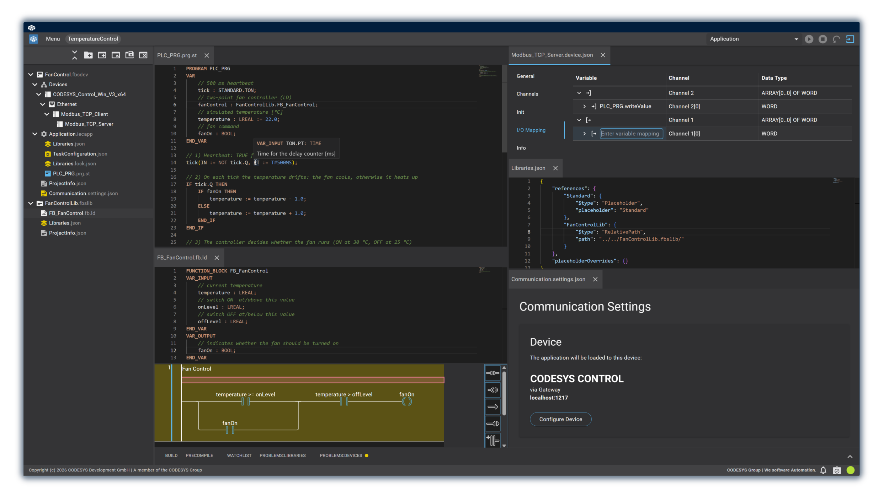Open the Application selection dropdown
Image resolution: width=889 pixels, height=502 pixels.
point(754,39)
